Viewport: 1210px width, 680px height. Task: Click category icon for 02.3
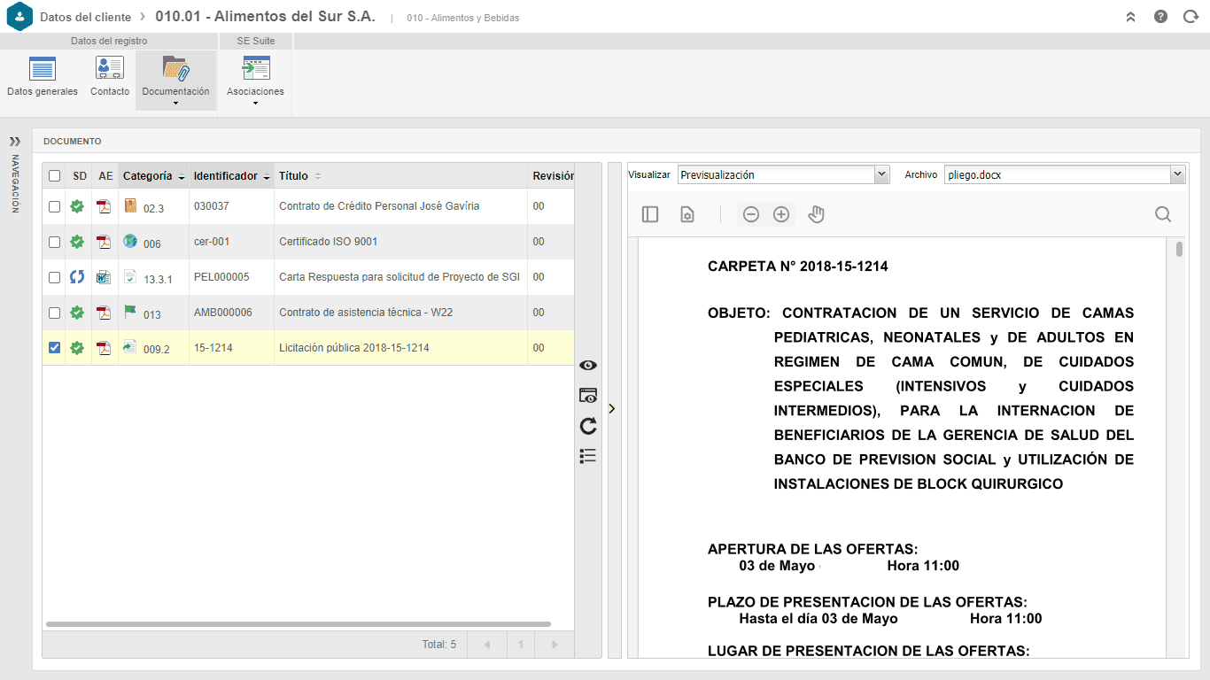point(131,205)
